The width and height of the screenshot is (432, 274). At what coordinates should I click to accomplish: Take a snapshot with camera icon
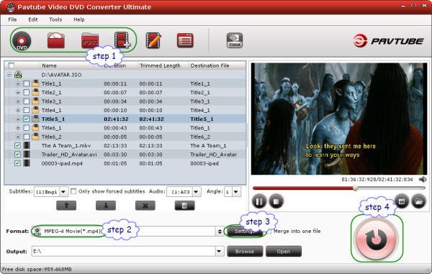click(x=402, y=201)
